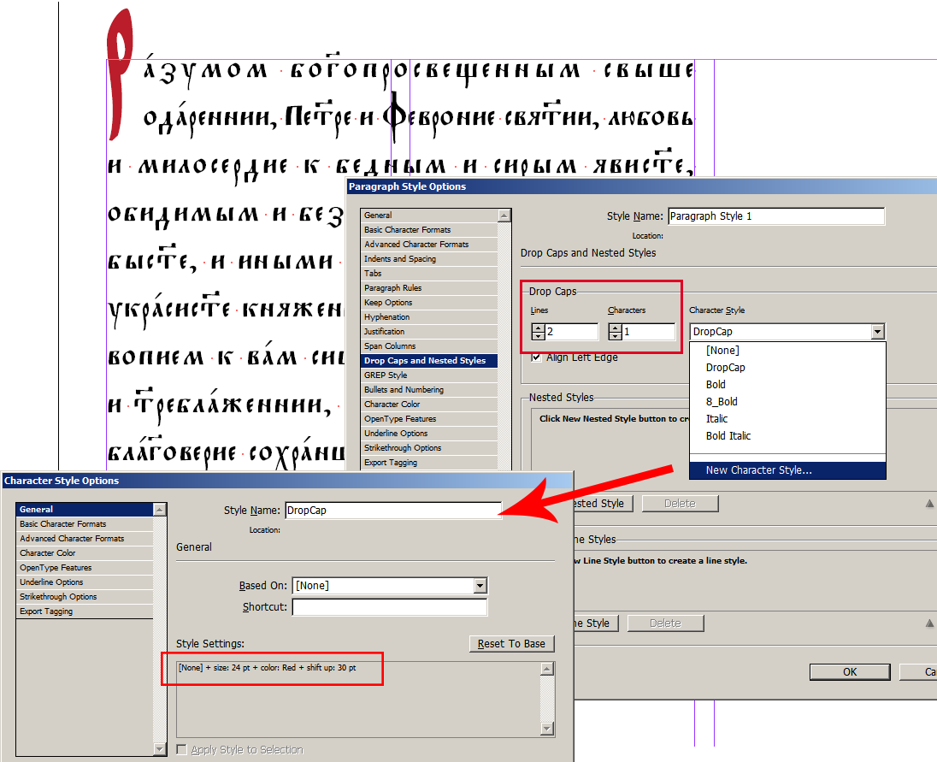Click the Nested Styles move-up triangle

coord(930,504)
